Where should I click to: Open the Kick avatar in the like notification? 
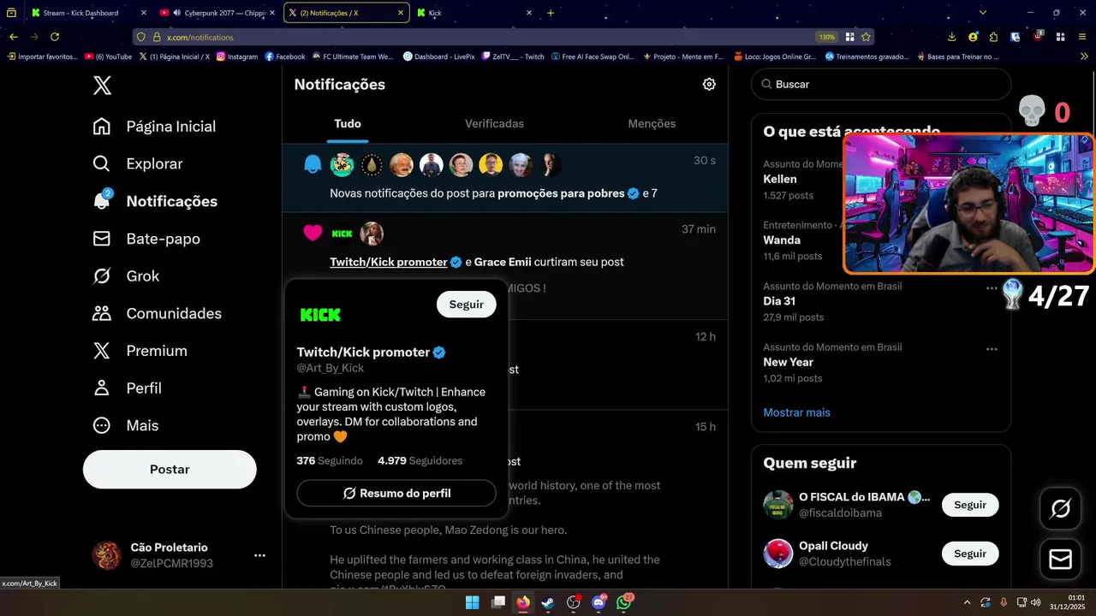[342, 234]
